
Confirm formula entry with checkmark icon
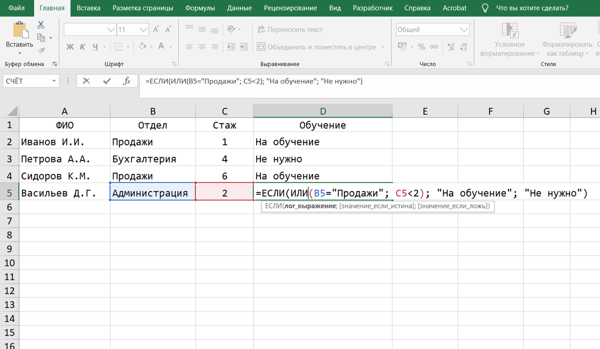(106, 81)
